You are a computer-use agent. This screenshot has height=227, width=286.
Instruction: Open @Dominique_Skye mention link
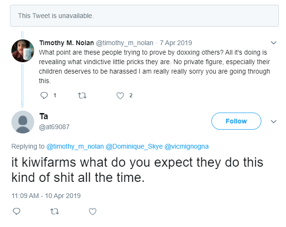[x=134, y=146]
